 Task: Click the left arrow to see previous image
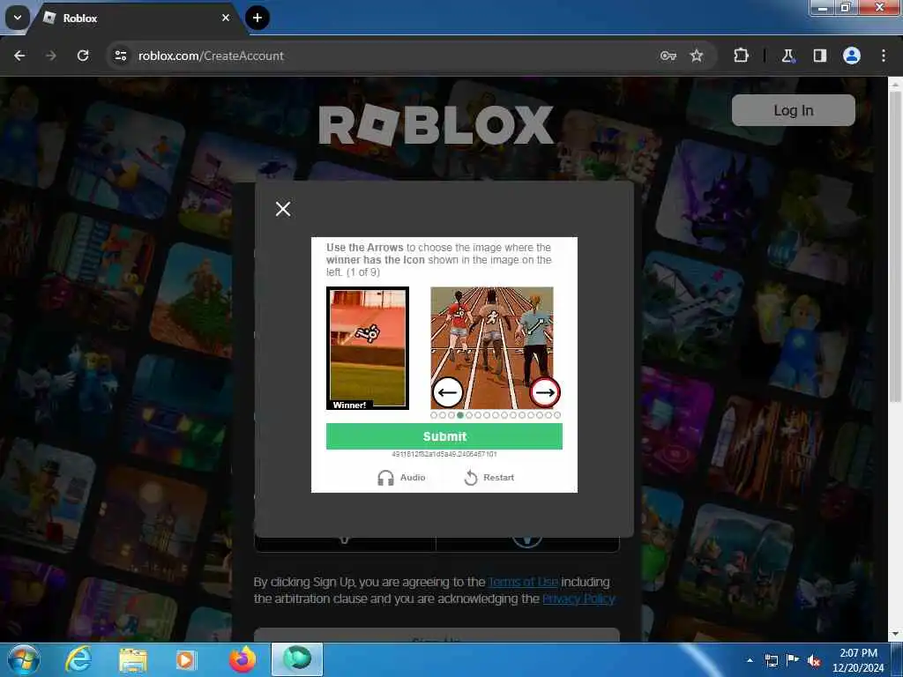[447, 392]
